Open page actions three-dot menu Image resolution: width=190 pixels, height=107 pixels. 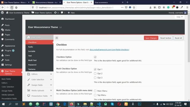point(122,7)
